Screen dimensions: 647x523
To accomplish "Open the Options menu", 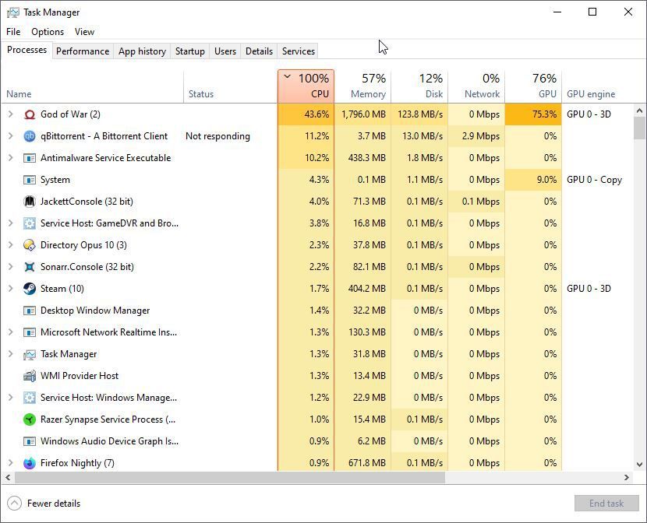I will point(47,32).
